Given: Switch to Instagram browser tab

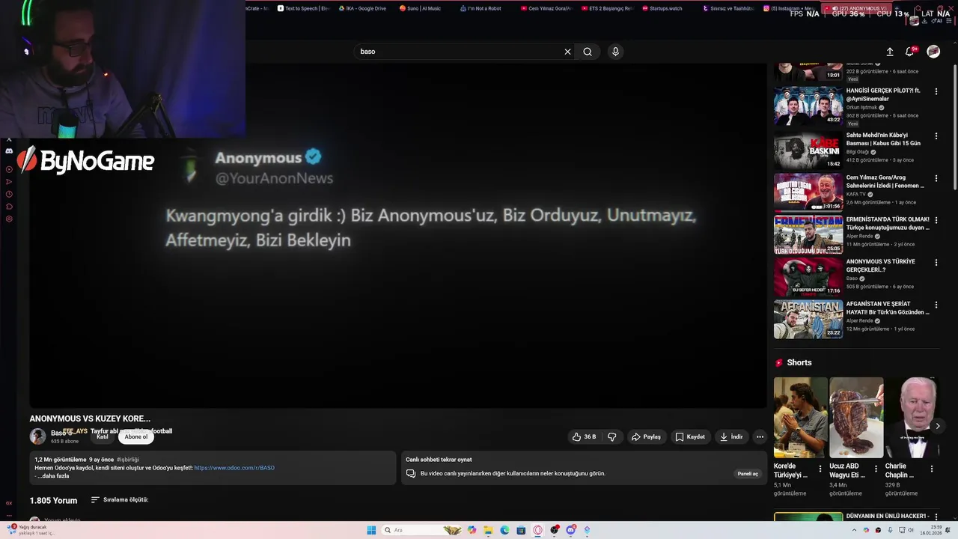Looking at the screenshot, I should tap(787, 8).
